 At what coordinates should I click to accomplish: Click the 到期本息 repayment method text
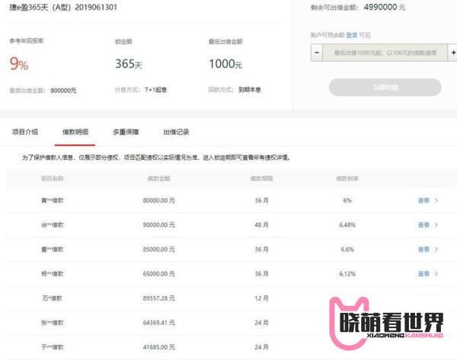click(250, 90)
